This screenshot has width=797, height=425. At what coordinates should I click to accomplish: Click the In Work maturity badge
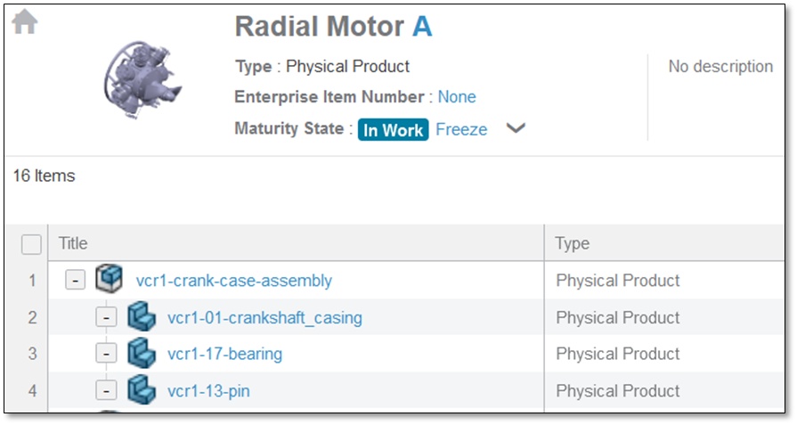point(393,129)
